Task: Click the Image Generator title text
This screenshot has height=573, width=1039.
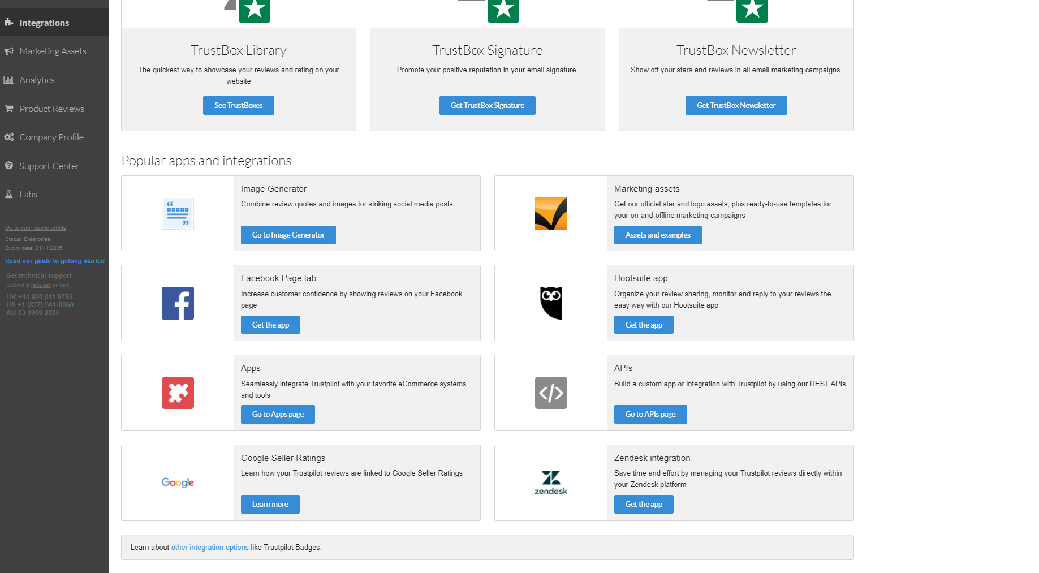Action: pyautogui.click(x=274, y=189)
